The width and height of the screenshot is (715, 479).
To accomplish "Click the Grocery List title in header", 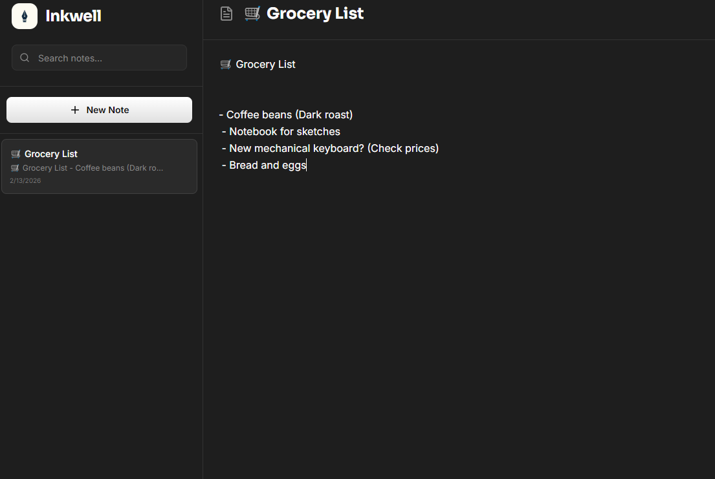I will tap(315, 14).
